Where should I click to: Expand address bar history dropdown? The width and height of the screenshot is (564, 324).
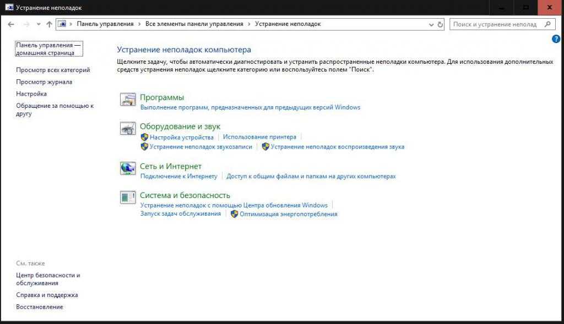pos(431,25)
